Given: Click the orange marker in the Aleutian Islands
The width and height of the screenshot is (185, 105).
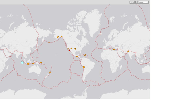Looking at the screenshot, I should click(49, 42).
